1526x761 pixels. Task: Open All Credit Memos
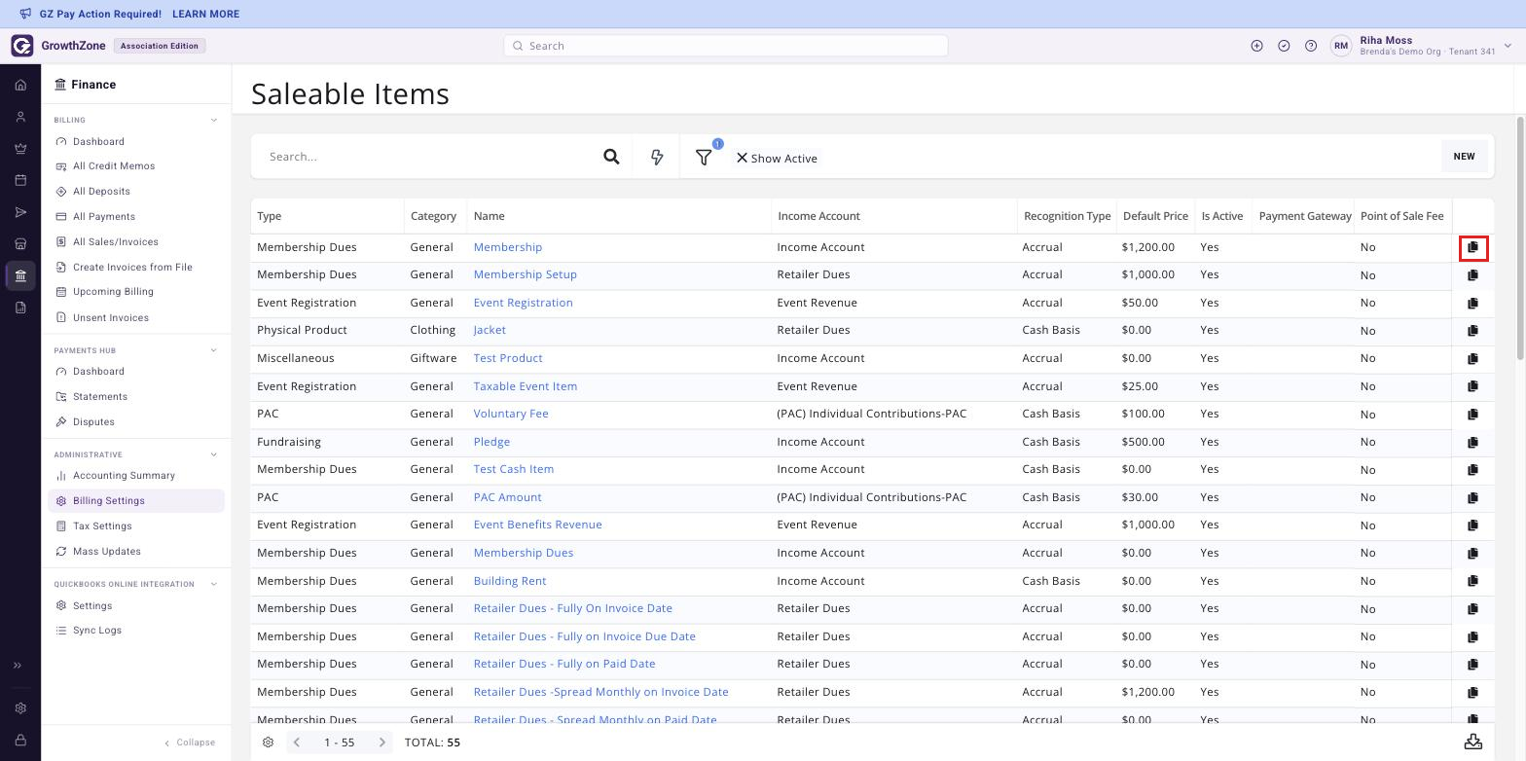coord(114,166)
